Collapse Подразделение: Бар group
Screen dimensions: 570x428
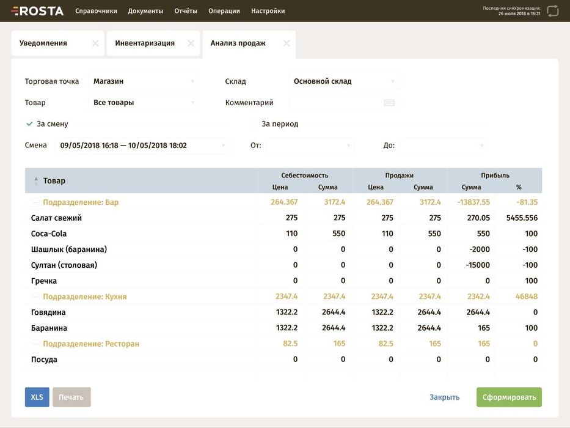point(35,202)
